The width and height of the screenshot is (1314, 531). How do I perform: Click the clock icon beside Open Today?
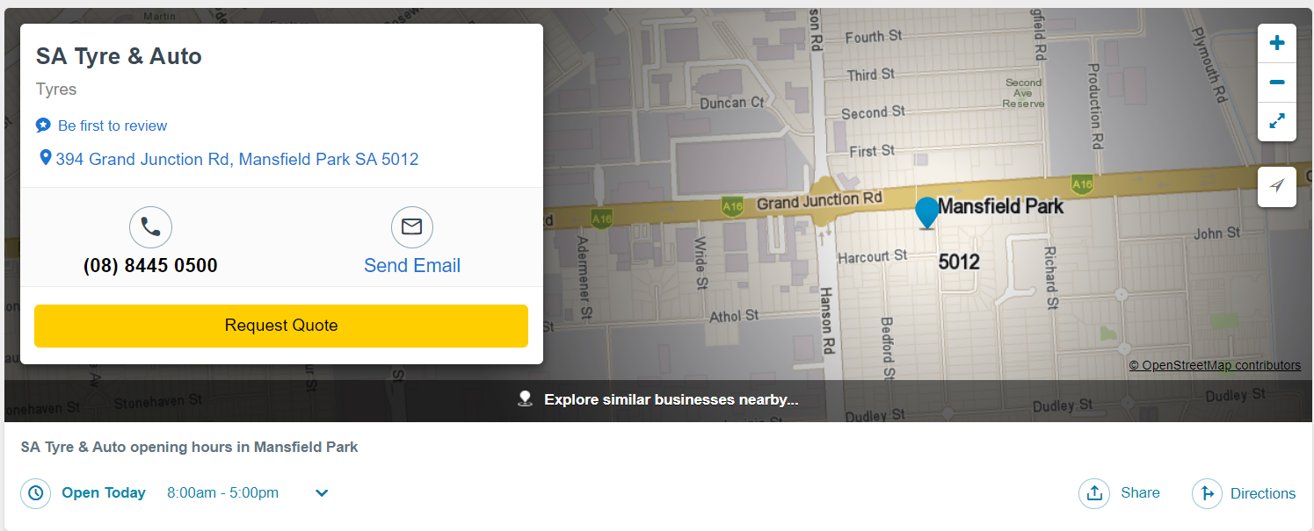(x=35, y=493)
